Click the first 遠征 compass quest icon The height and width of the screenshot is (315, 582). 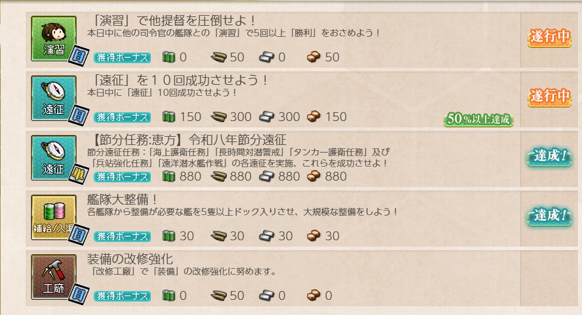pos(53,98)
